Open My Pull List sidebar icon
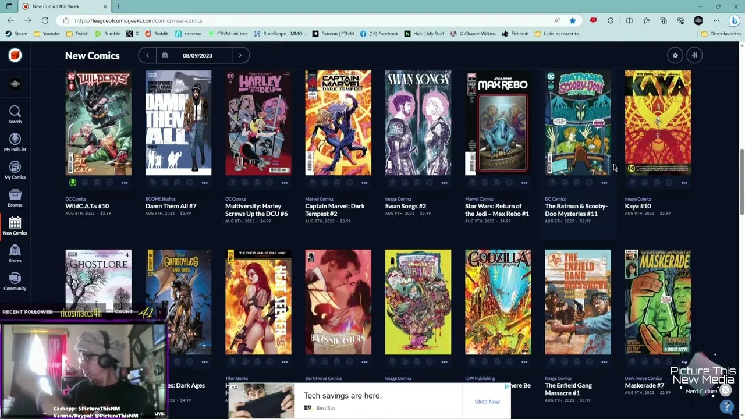The image size is (745, 419). [x=15, y=142]
